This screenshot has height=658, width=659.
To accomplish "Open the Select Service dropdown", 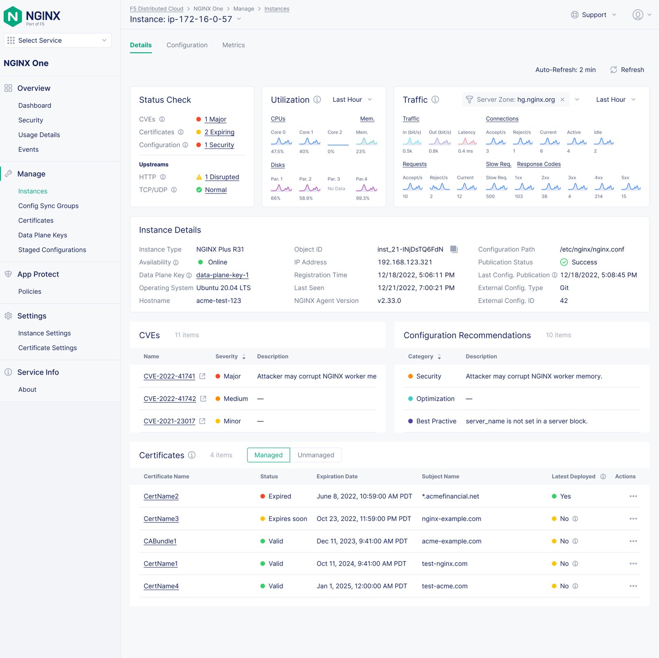I will point(57,40).
